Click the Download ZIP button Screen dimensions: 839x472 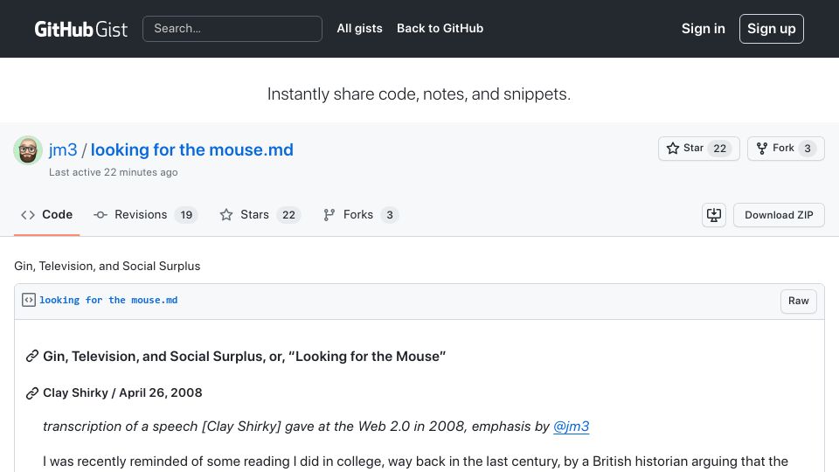779,215
